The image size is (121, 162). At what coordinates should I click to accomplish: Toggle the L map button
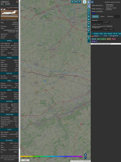(x=89, y=13)
